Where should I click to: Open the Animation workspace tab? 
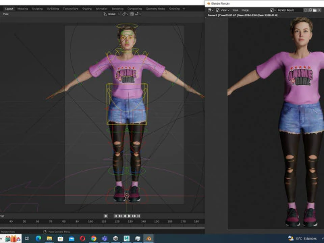point(101,9)
